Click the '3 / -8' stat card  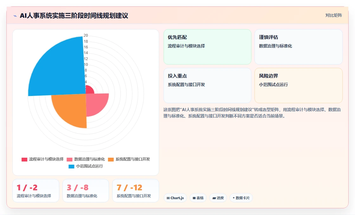point(86,191)
